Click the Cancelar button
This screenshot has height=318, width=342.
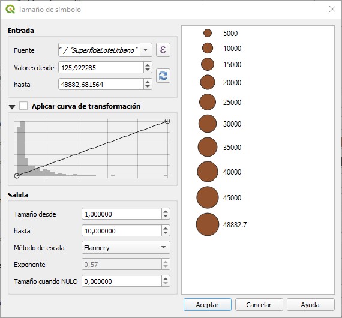click(259, 304)
